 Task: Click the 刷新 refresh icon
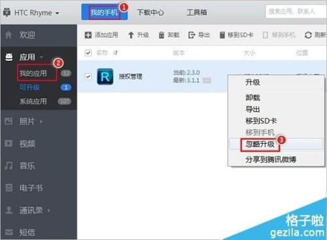coord(308,35)
